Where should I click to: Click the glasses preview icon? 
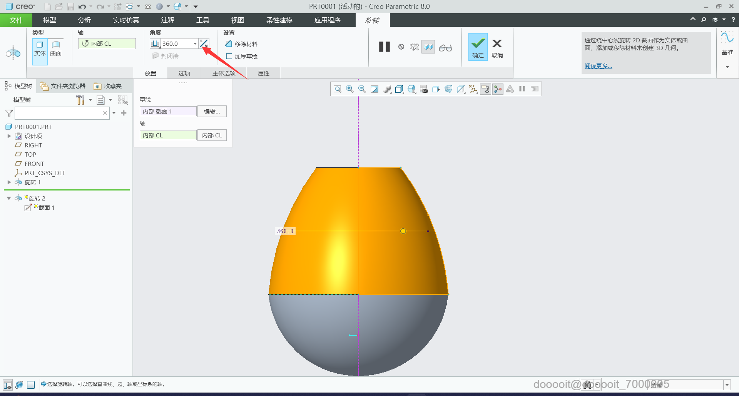click(445, 48)
